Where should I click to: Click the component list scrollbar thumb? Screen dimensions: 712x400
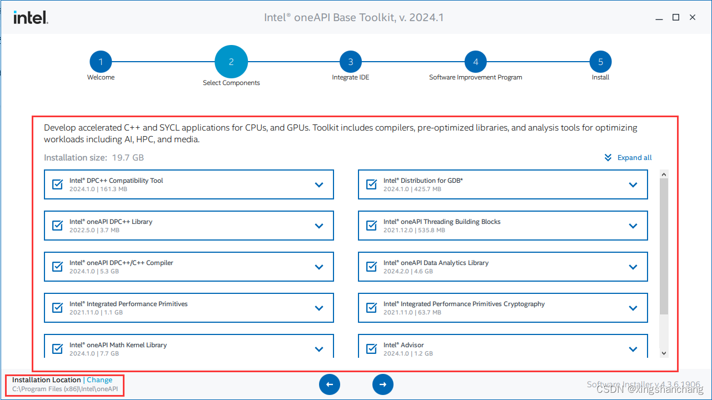(x=664, y=247)
